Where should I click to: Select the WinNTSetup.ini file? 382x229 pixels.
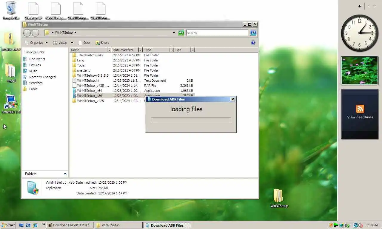pyautogui.click(x=88, y=81)
